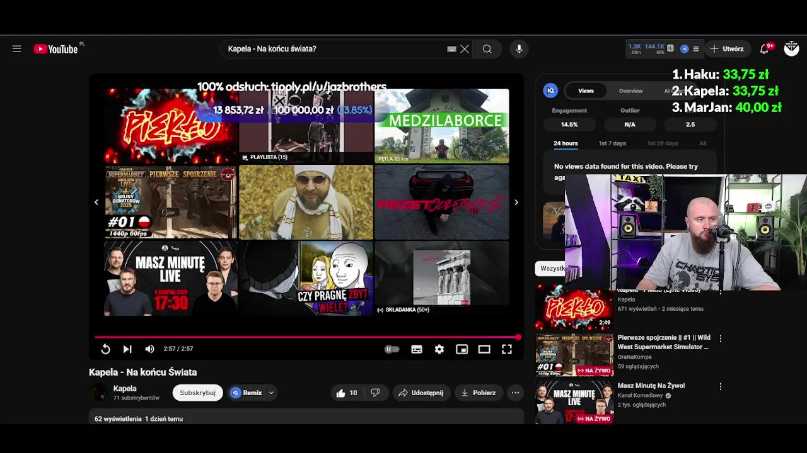Viewport: 807px width, 453px height.
Task: Click the video progress bar
Action: [306, 337]
